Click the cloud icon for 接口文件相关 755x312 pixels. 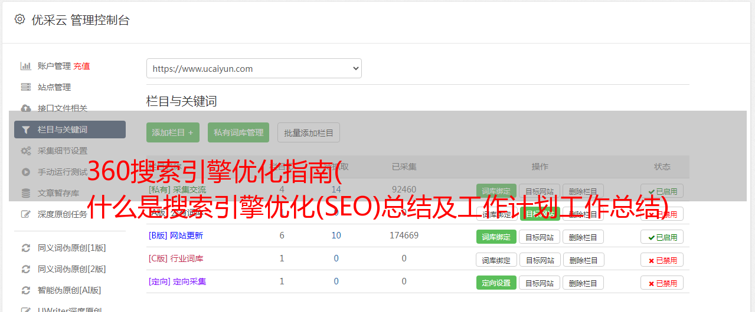[x=26, y=108]
